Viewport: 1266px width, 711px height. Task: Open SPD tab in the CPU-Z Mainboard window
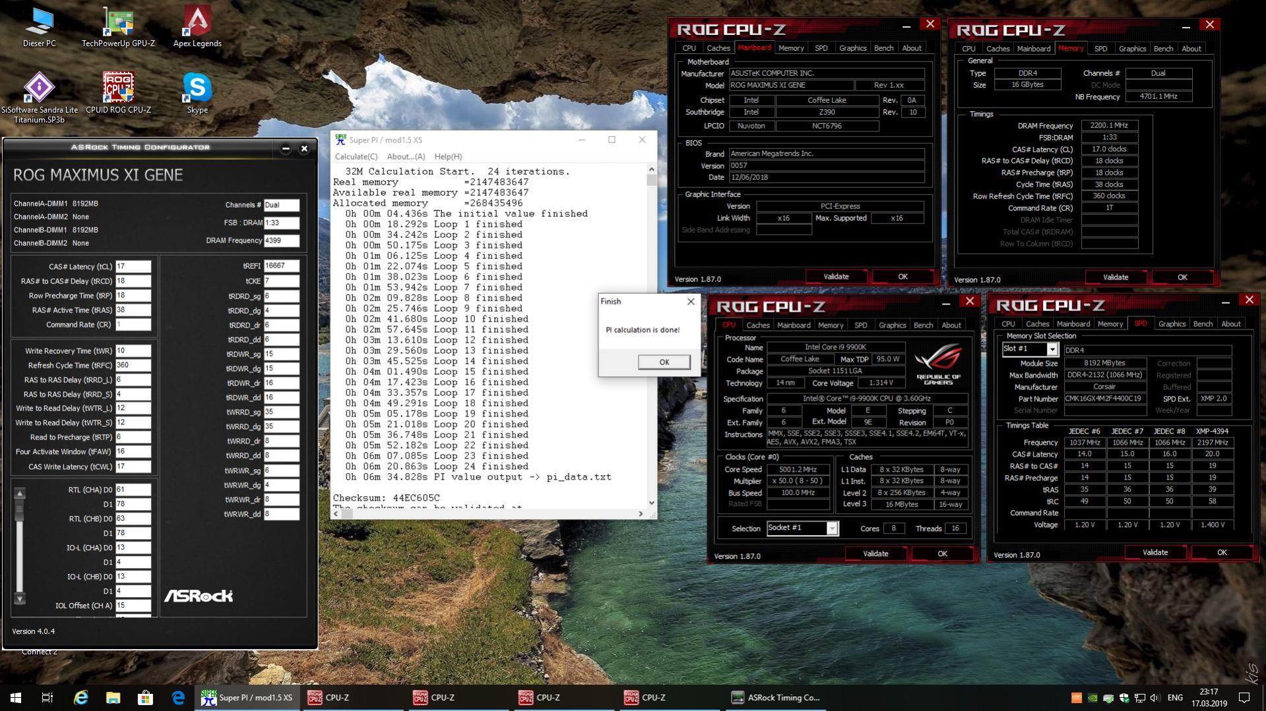[821, 48]
